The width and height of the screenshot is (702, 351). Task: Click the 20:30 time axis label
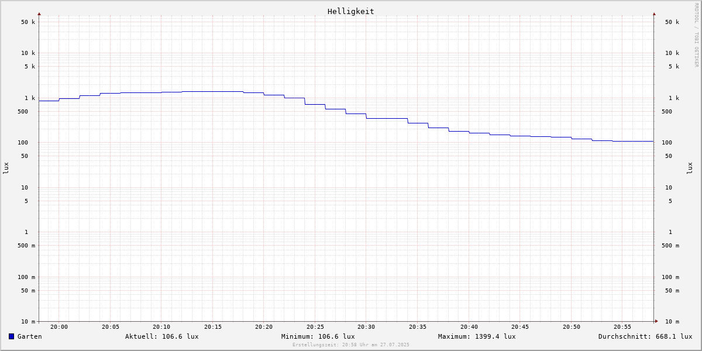[366, 327]
